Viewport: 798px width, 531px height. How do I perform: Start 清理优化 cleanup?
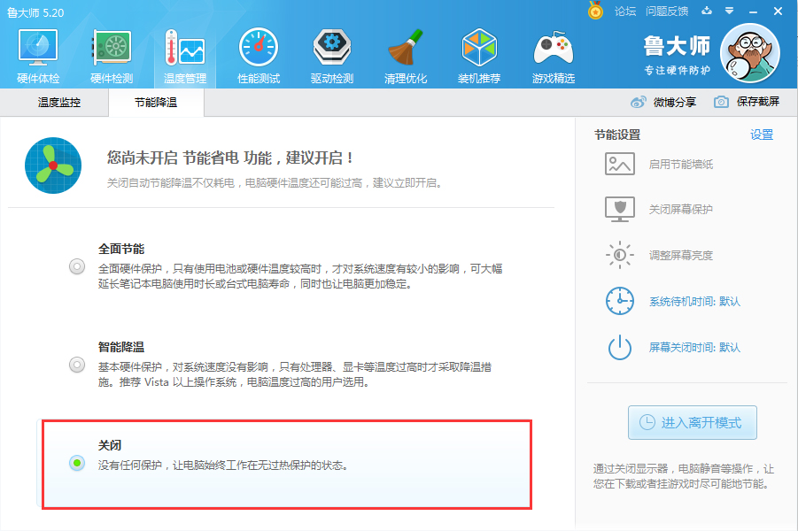(405, 55)
